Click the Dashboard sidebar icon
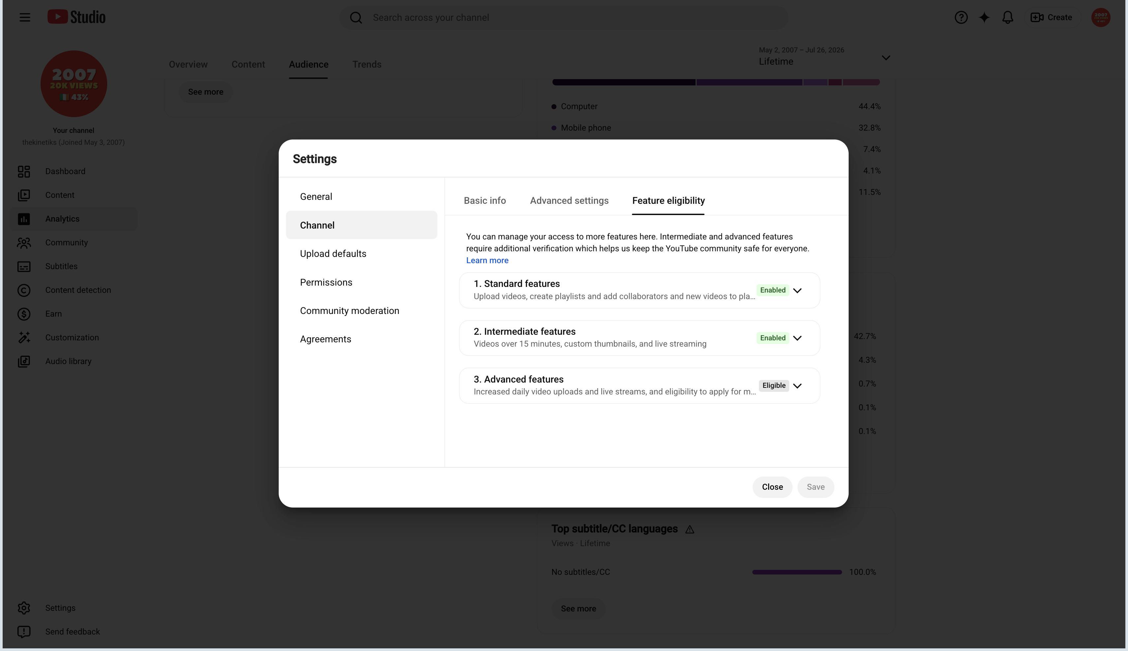Image resolution: width=1128 pixels, height=651 pixels. [x=24, y=171]
